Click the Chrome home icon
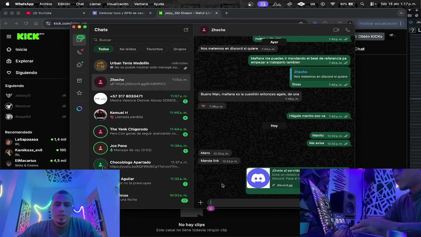This screenshot has width=421, height=237. point(36,23)
